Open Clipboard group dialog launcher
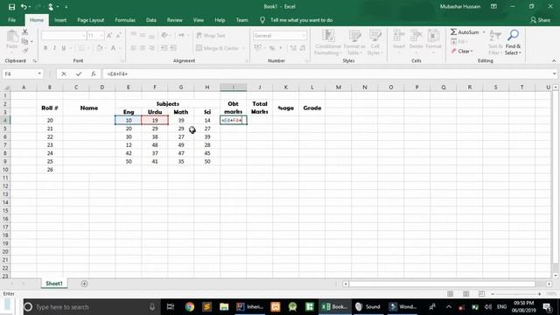Screen dimensions: 560x315 click(34, 61)
